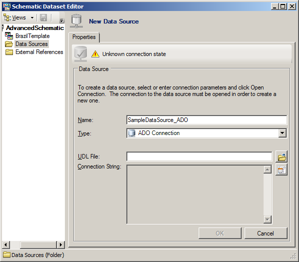Screen dimensions: 299x262
Task: Click the BrazilTemplate tree label
Action: (x=32, y=36)
